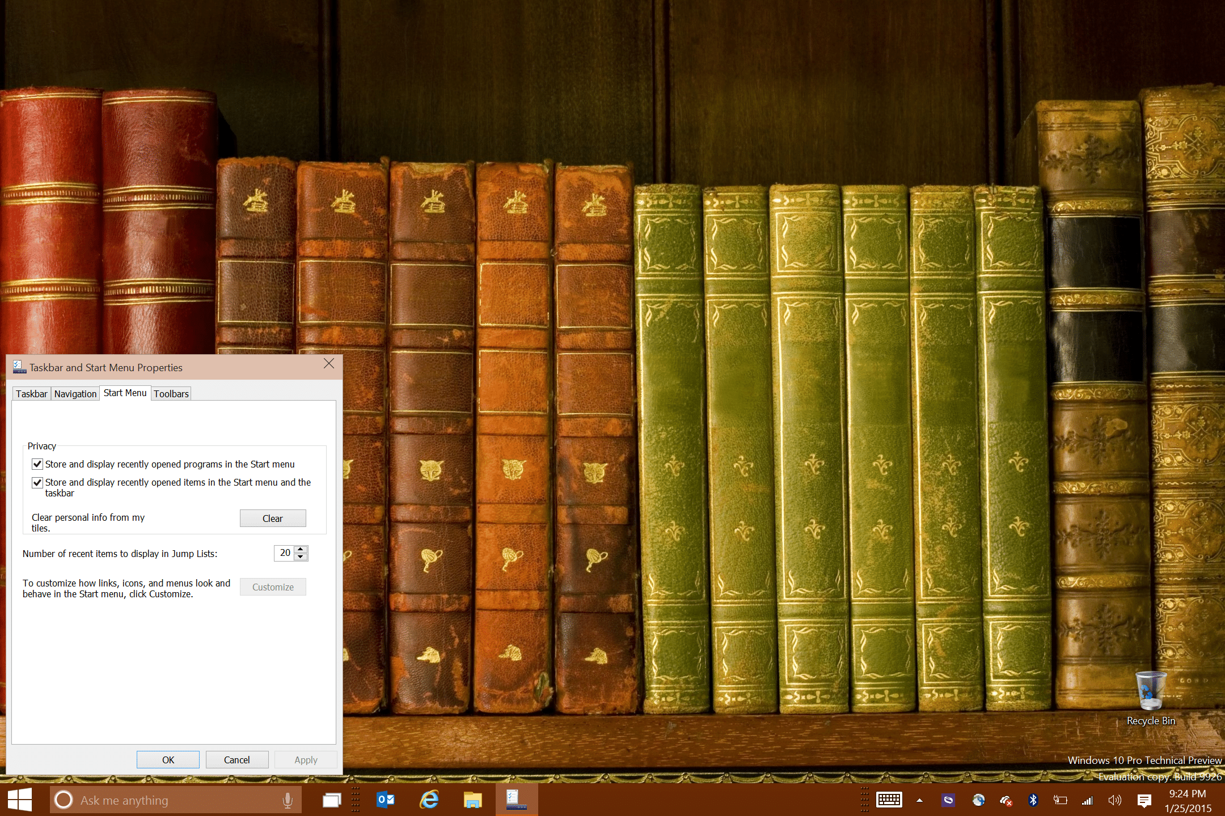Image resolution: width=1225 pixels, height=816 pixels.
Task: Click the microphone icon in search box
Action: pyautogui.click(x=288, y=800)
